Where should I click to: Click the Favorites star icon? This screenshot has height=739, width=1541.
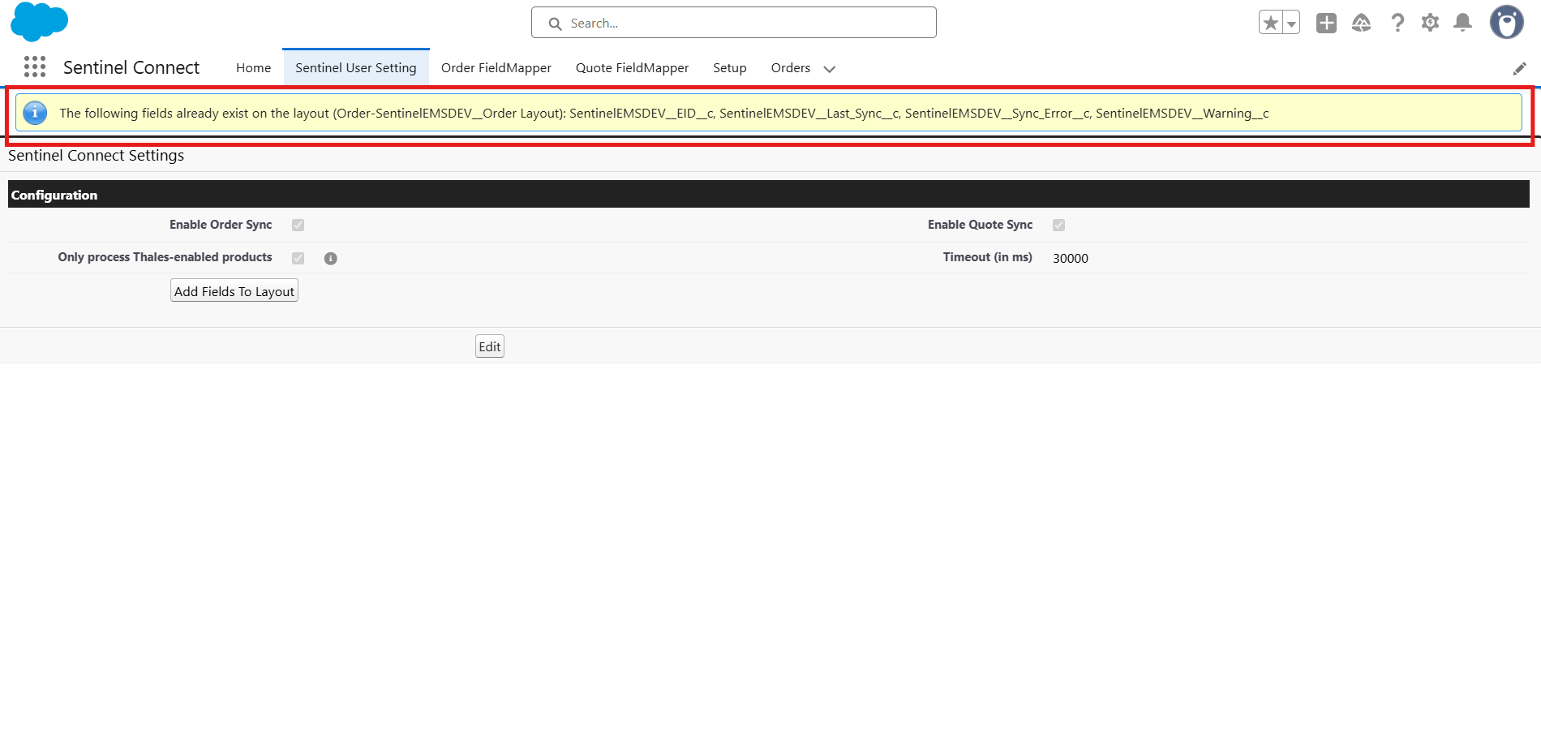click(1271, 24)
